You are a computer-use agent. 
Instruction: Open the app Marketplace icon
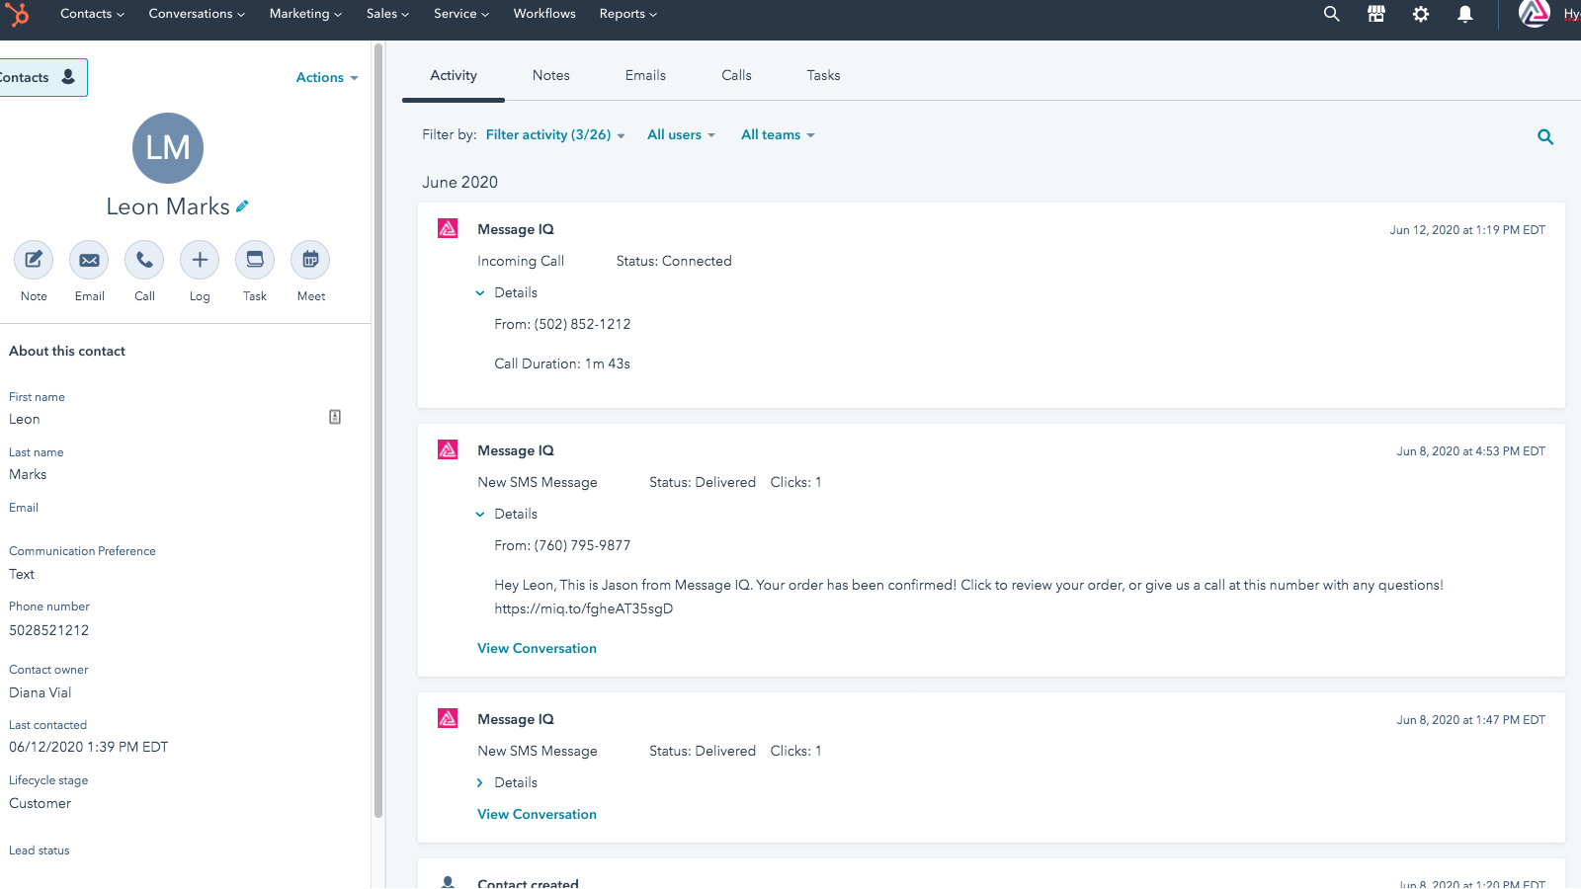pos(1375,14)
